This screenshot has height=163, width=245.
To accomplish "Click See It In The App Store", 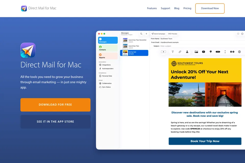I will point(55,121).
